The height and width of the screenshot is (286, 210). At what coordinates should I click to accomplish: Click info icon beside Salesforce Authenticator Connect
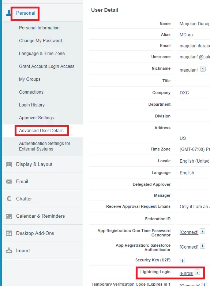coord(202,246)
